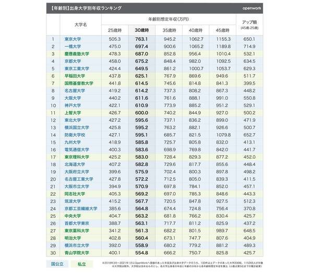Image resolution: width=313 pixels, height=273 pixels.
Task: Click the 国公立 legend label
Action: tap(57, 264)
